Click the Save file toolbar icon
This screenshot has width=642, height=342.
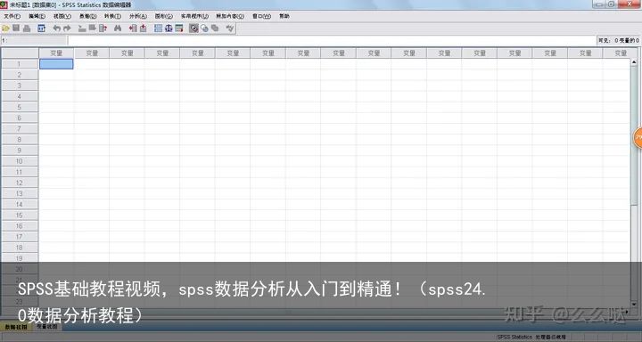tap(16, 28)
